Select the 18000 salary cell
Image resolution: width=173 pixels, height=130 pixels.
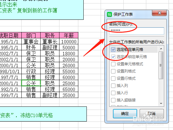[69, 53]
